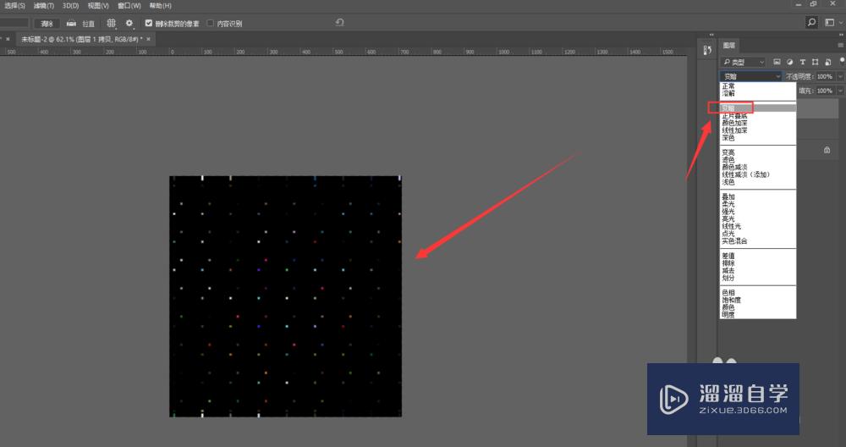Filter layers by pixel layer icon
This screenshot has width=846, height=447.
tap(777, 62)
